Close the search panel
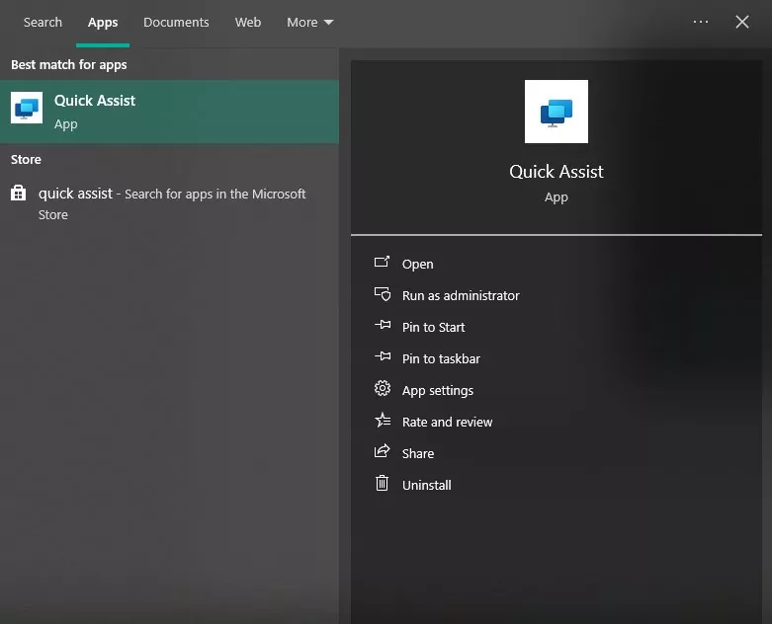Screen dimensions: 772x624 (742, 22)
